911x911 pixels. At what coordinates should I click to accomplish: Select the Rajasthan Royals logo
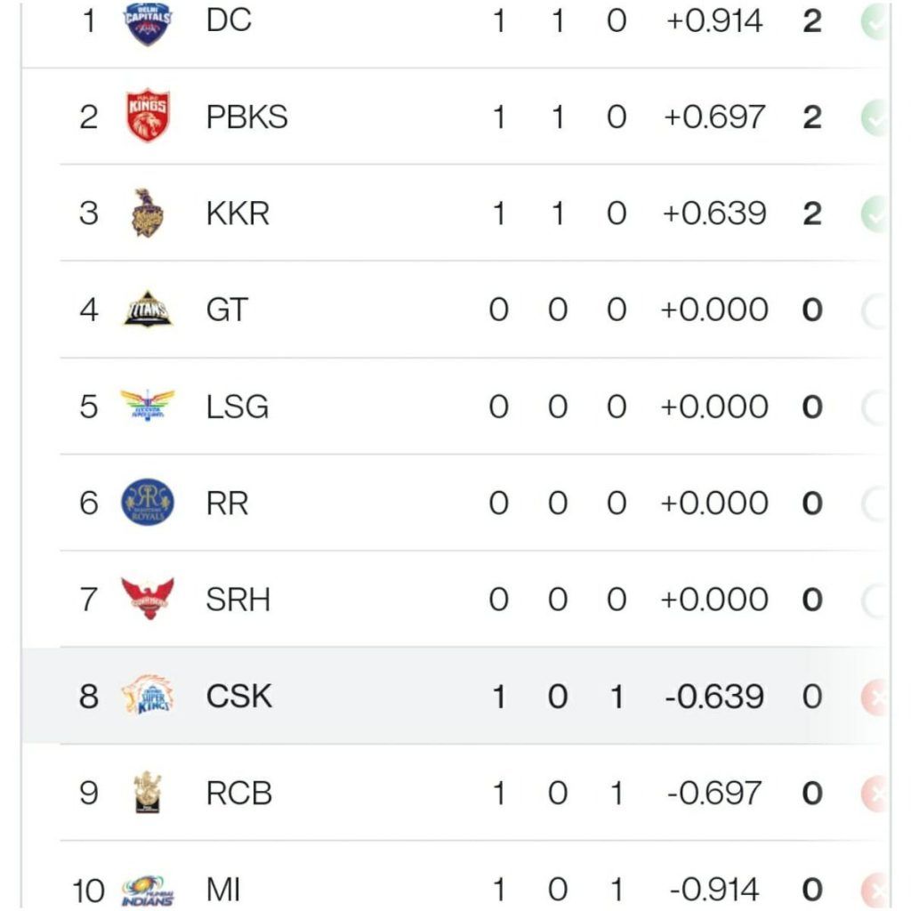tap(147, 503)
